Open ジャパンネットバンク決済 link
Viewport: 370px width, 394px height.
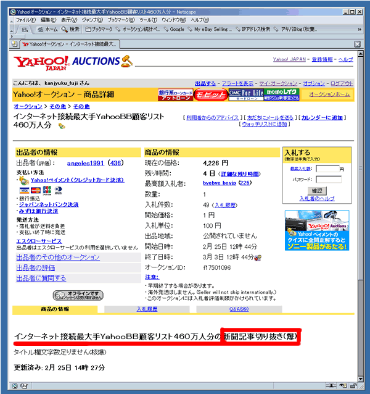pyautogui.click(x=49, y=204)
